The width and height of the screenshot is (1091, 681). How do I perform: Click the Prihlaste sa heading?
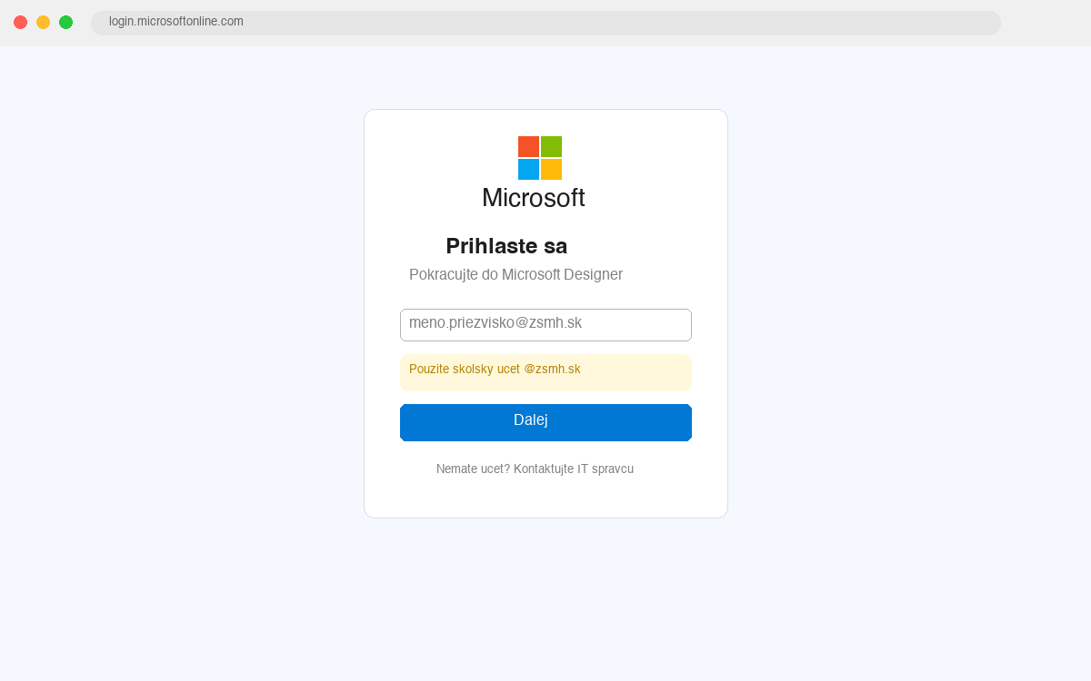point(505,245)
